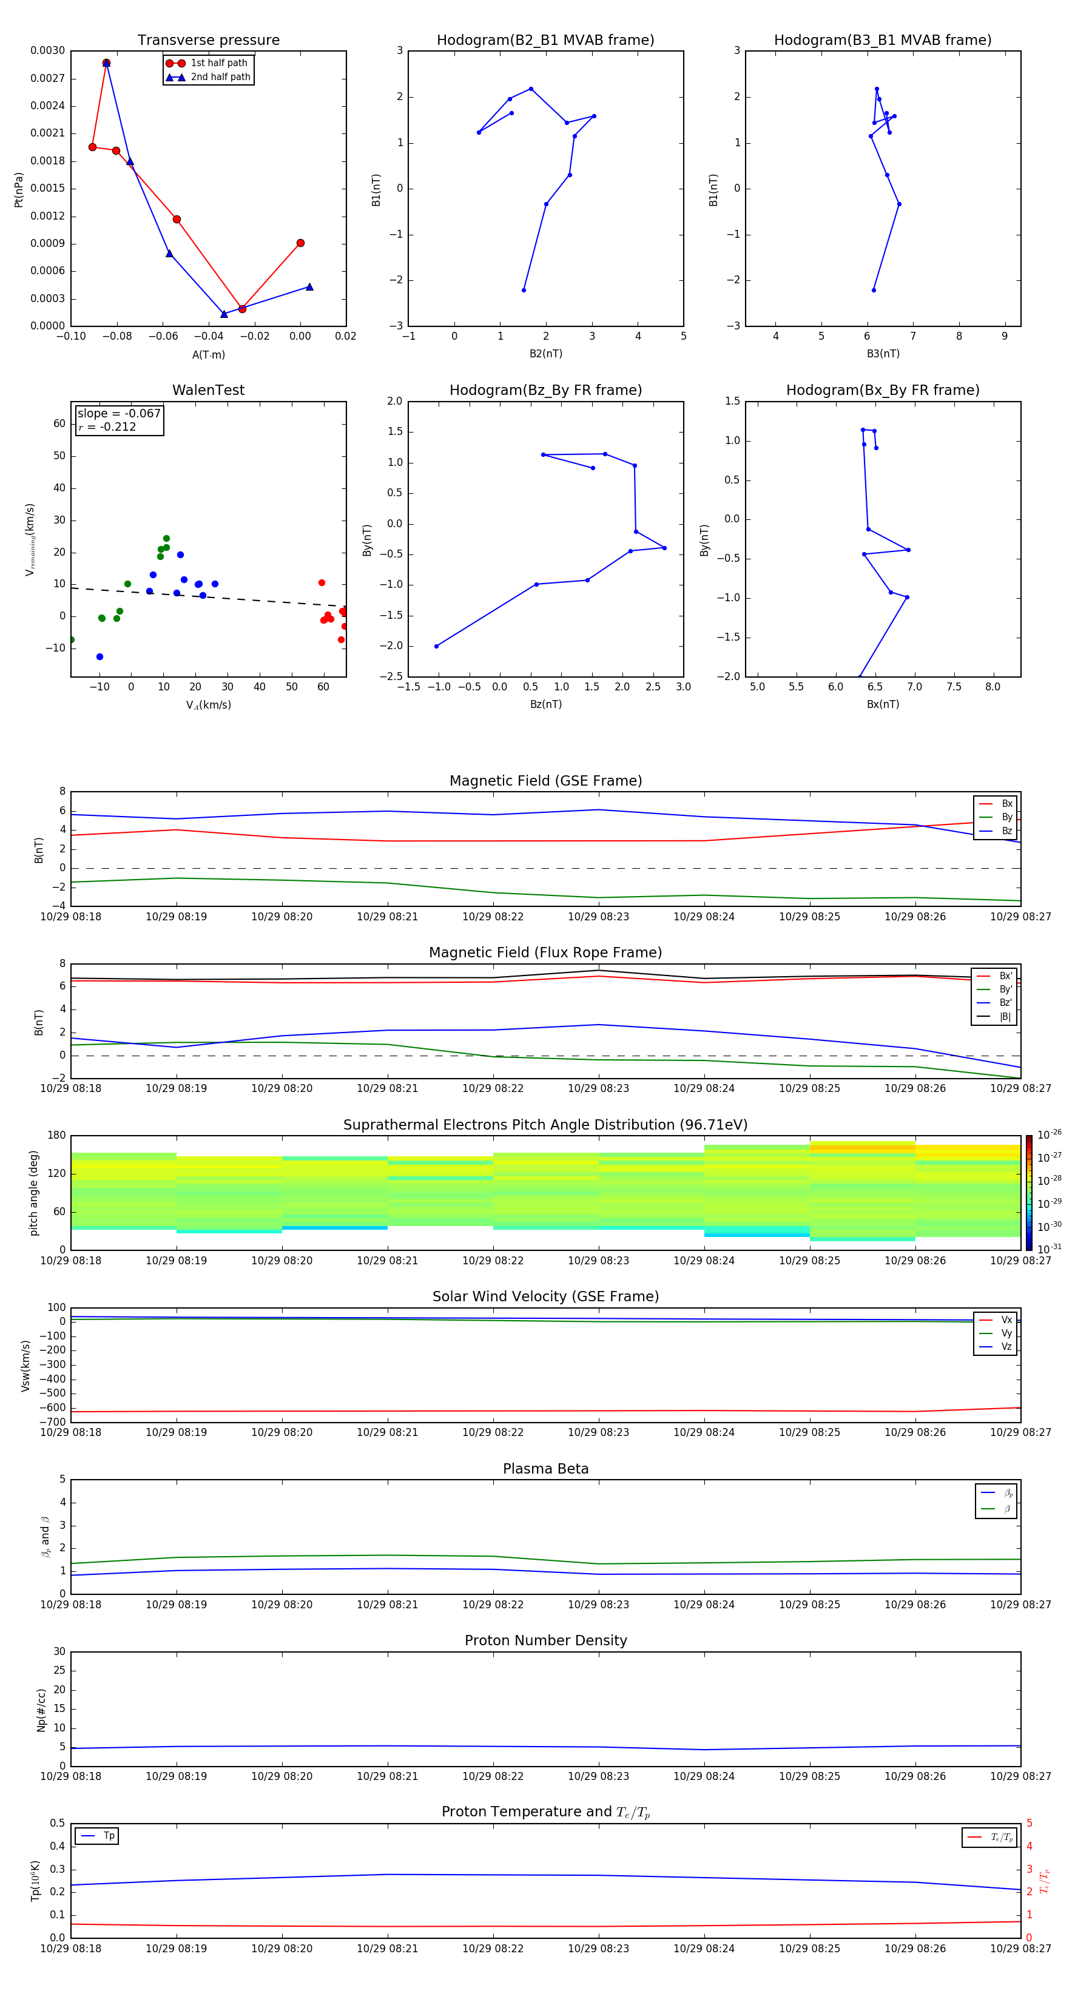This screenshot has width=1092, height=2002.
Task: Click the pitch angle color bar
Action: point(1028,1193)
